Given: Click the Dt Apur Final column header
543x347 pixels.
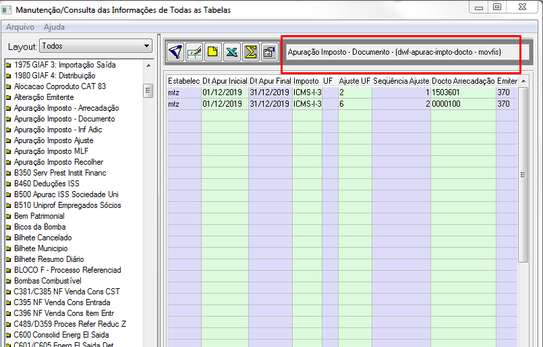Looking at the screenshot, I should click(x=270, y=81).
